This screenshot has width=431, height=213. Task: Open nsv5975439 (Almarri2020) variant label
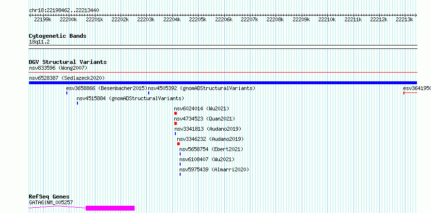(x=214, y=169)
